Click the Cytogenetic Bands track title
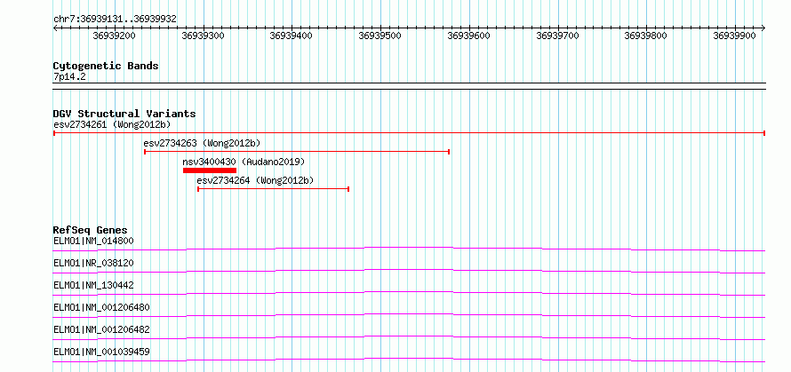The height and width of the screenshot is (372, 791). point(106,66)
